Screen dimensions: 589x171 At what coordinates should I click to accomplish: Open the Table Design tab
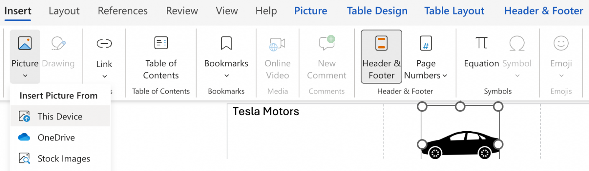click(377, 11)
